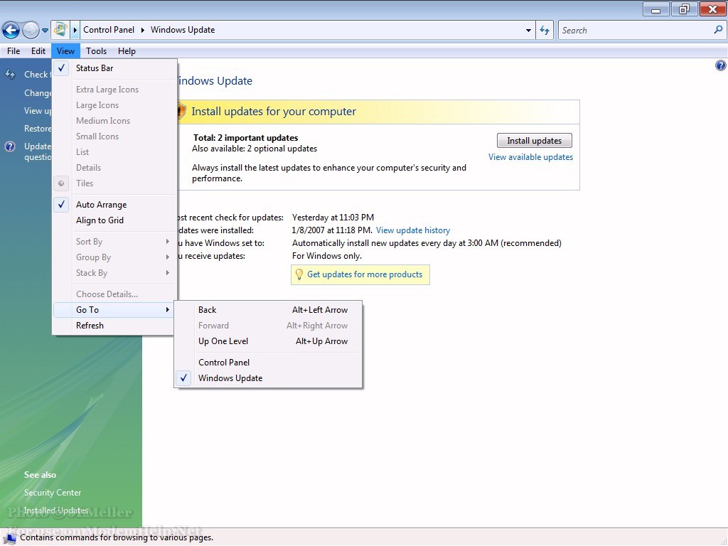Open the Tools menu

[x=96, y=51]
